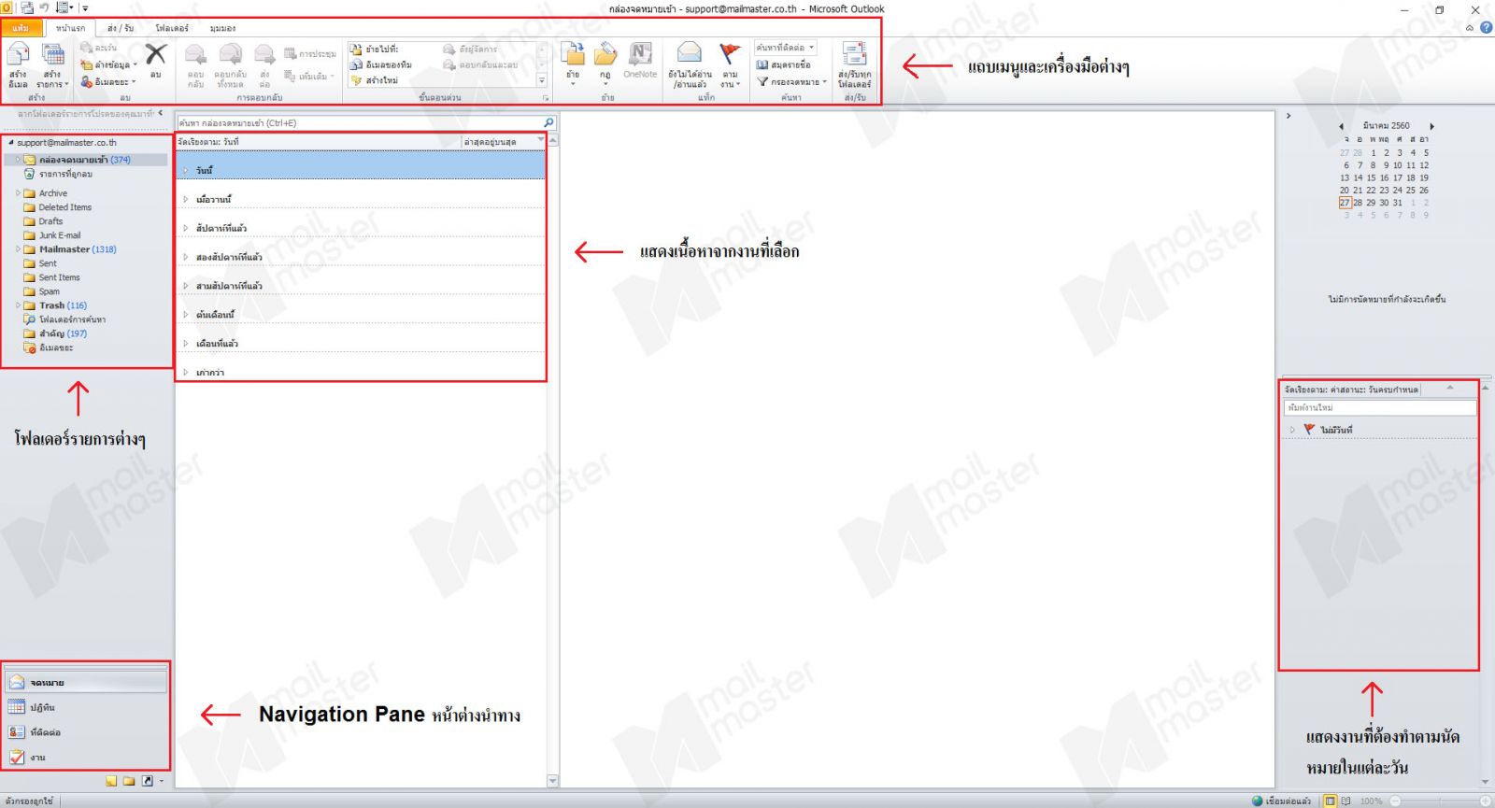Click the Reading view icon in status bar
The width and height of the screenshot is (1495, 808).
click(1346, 801)
